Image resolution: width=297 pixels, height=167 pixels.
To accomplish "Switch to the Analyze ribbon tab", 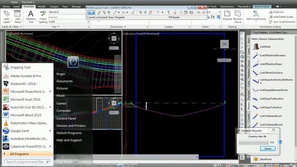I will [x=54, y=6].
